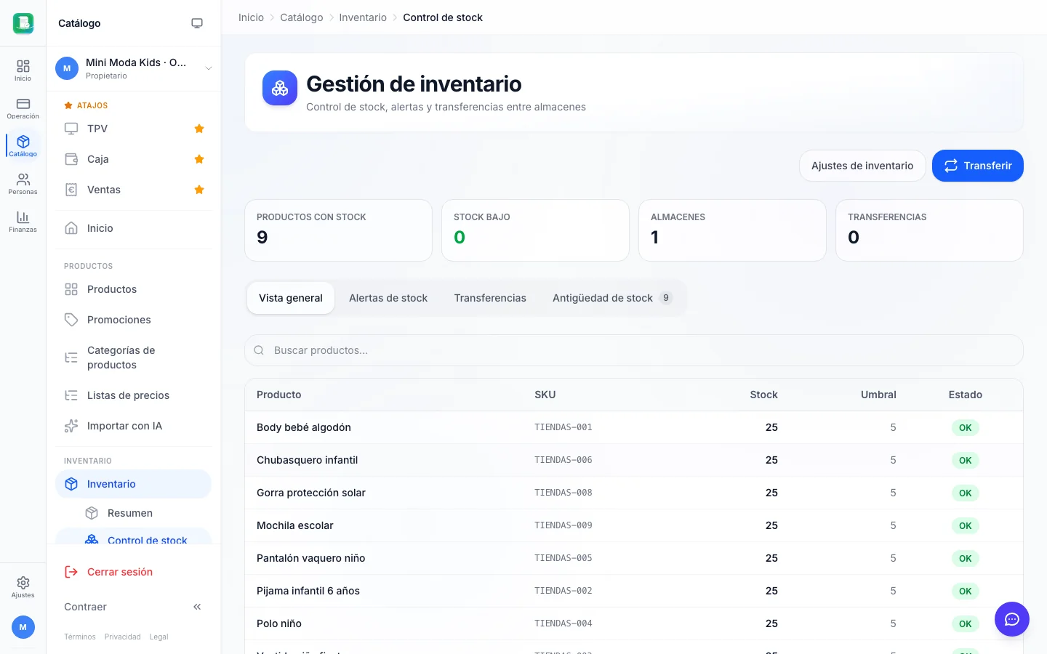The height and width of the screenshot is (654, 1047).
Task: Focus the Buscar productos search field
Action: click(x=634, y=350)
